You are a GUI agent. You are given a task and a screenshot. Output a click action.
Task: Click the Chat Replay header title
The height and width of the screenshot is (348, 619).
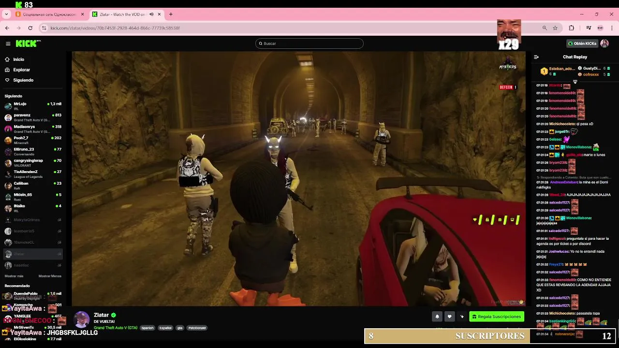pyautogui.click(x=575, y=57)
